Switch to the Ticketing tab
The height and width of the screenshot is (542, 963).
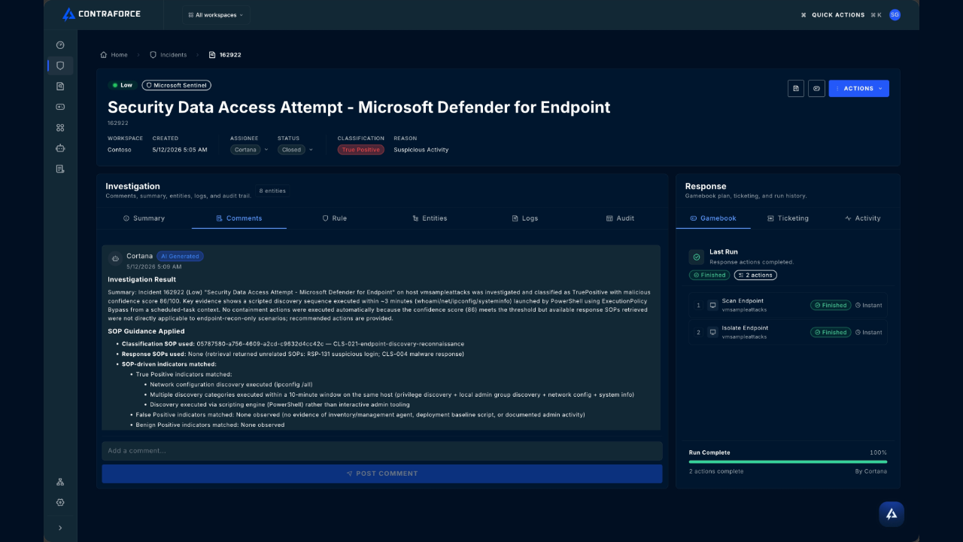click(x=788, y=218)
